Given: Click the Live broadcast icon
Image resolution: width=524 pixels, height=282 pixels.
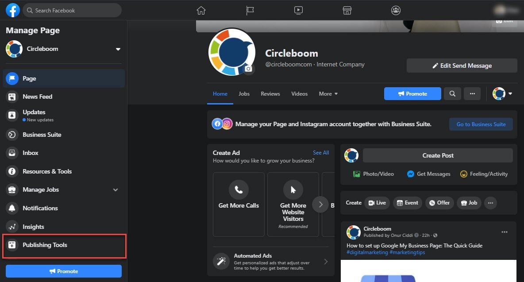Looking at the screenshot, I should 372,203.
